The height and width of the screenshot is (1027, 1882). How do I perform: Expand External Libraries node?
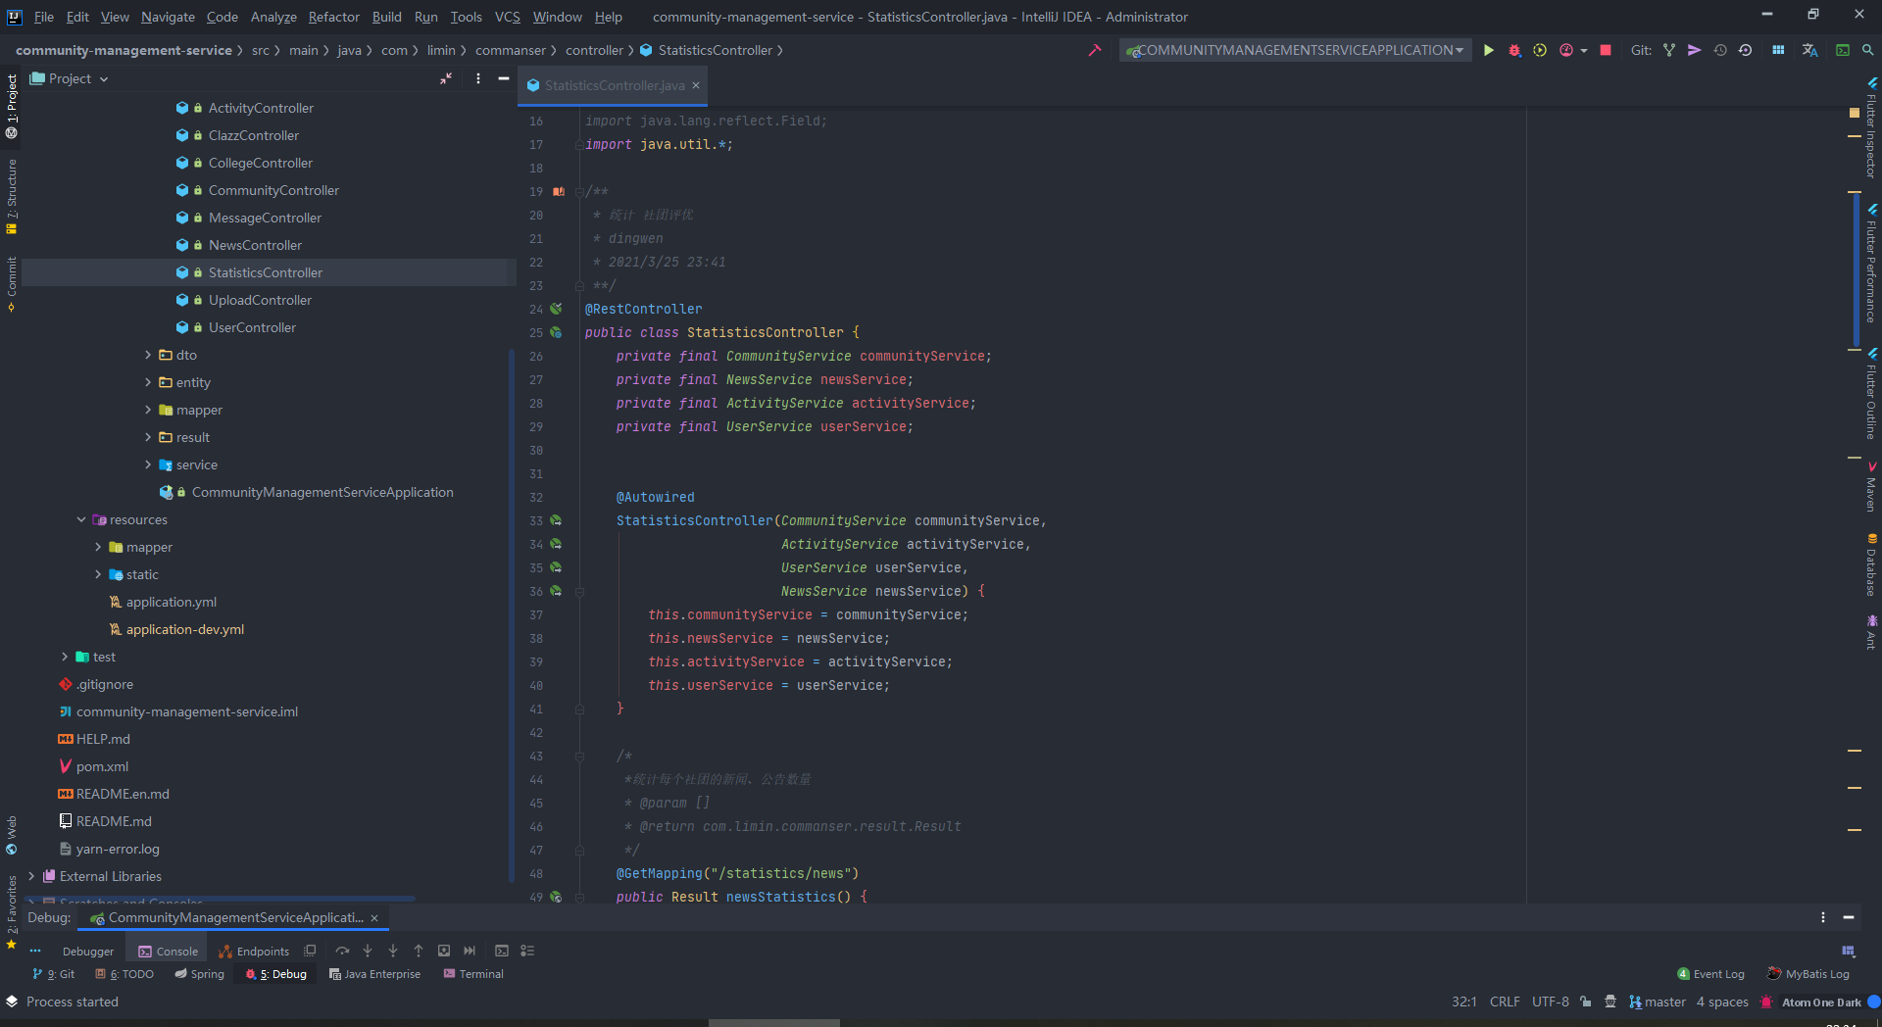31,876
